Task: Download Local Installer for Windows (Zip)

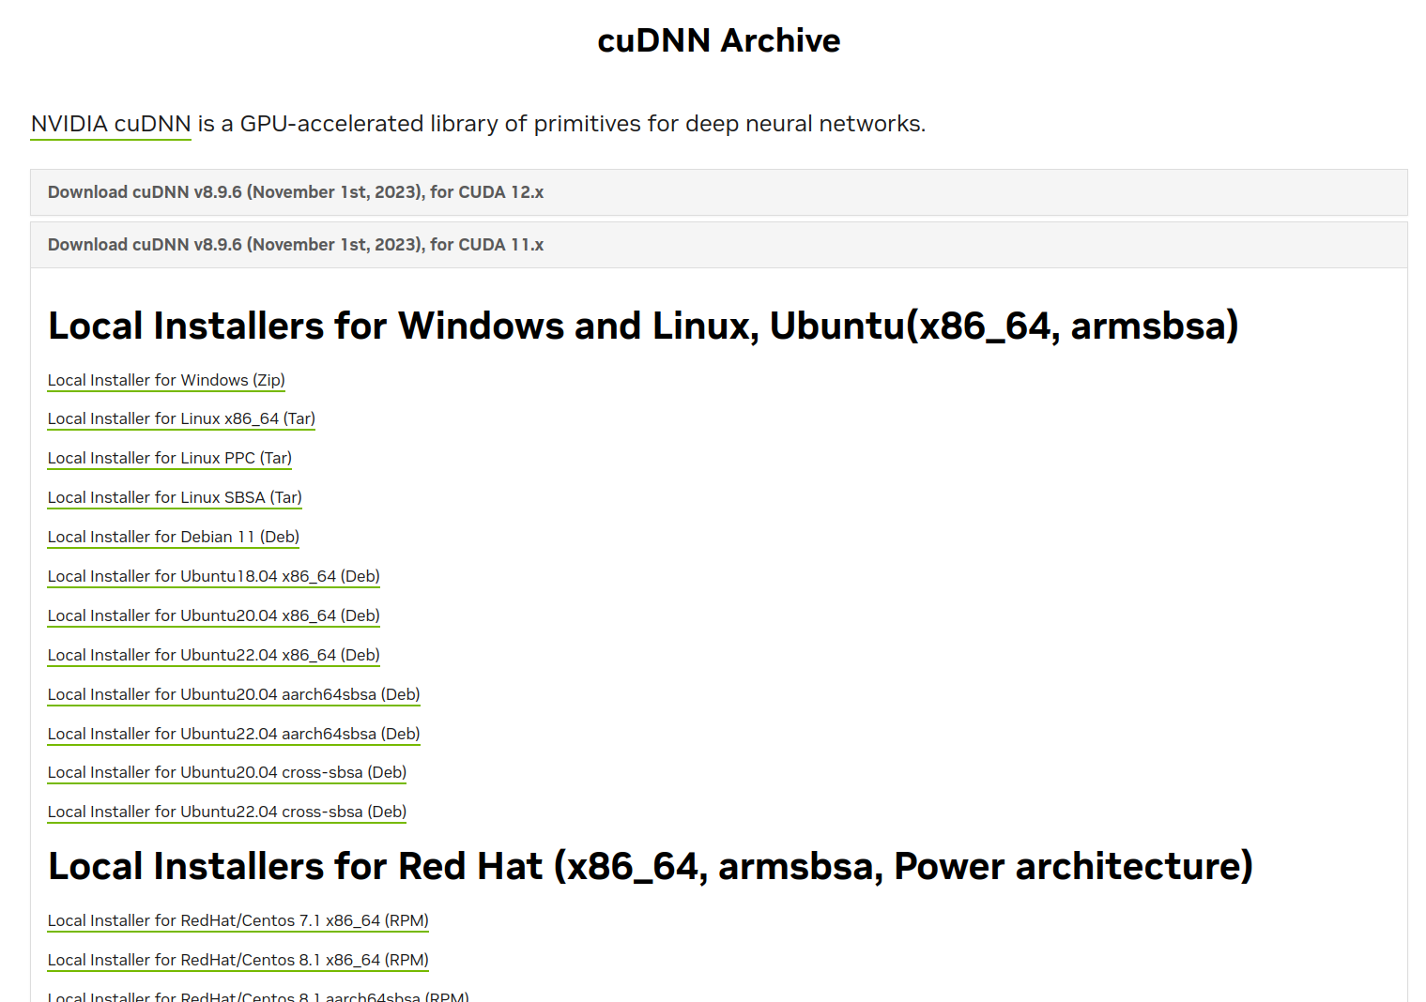Action: tap(166, 380)
